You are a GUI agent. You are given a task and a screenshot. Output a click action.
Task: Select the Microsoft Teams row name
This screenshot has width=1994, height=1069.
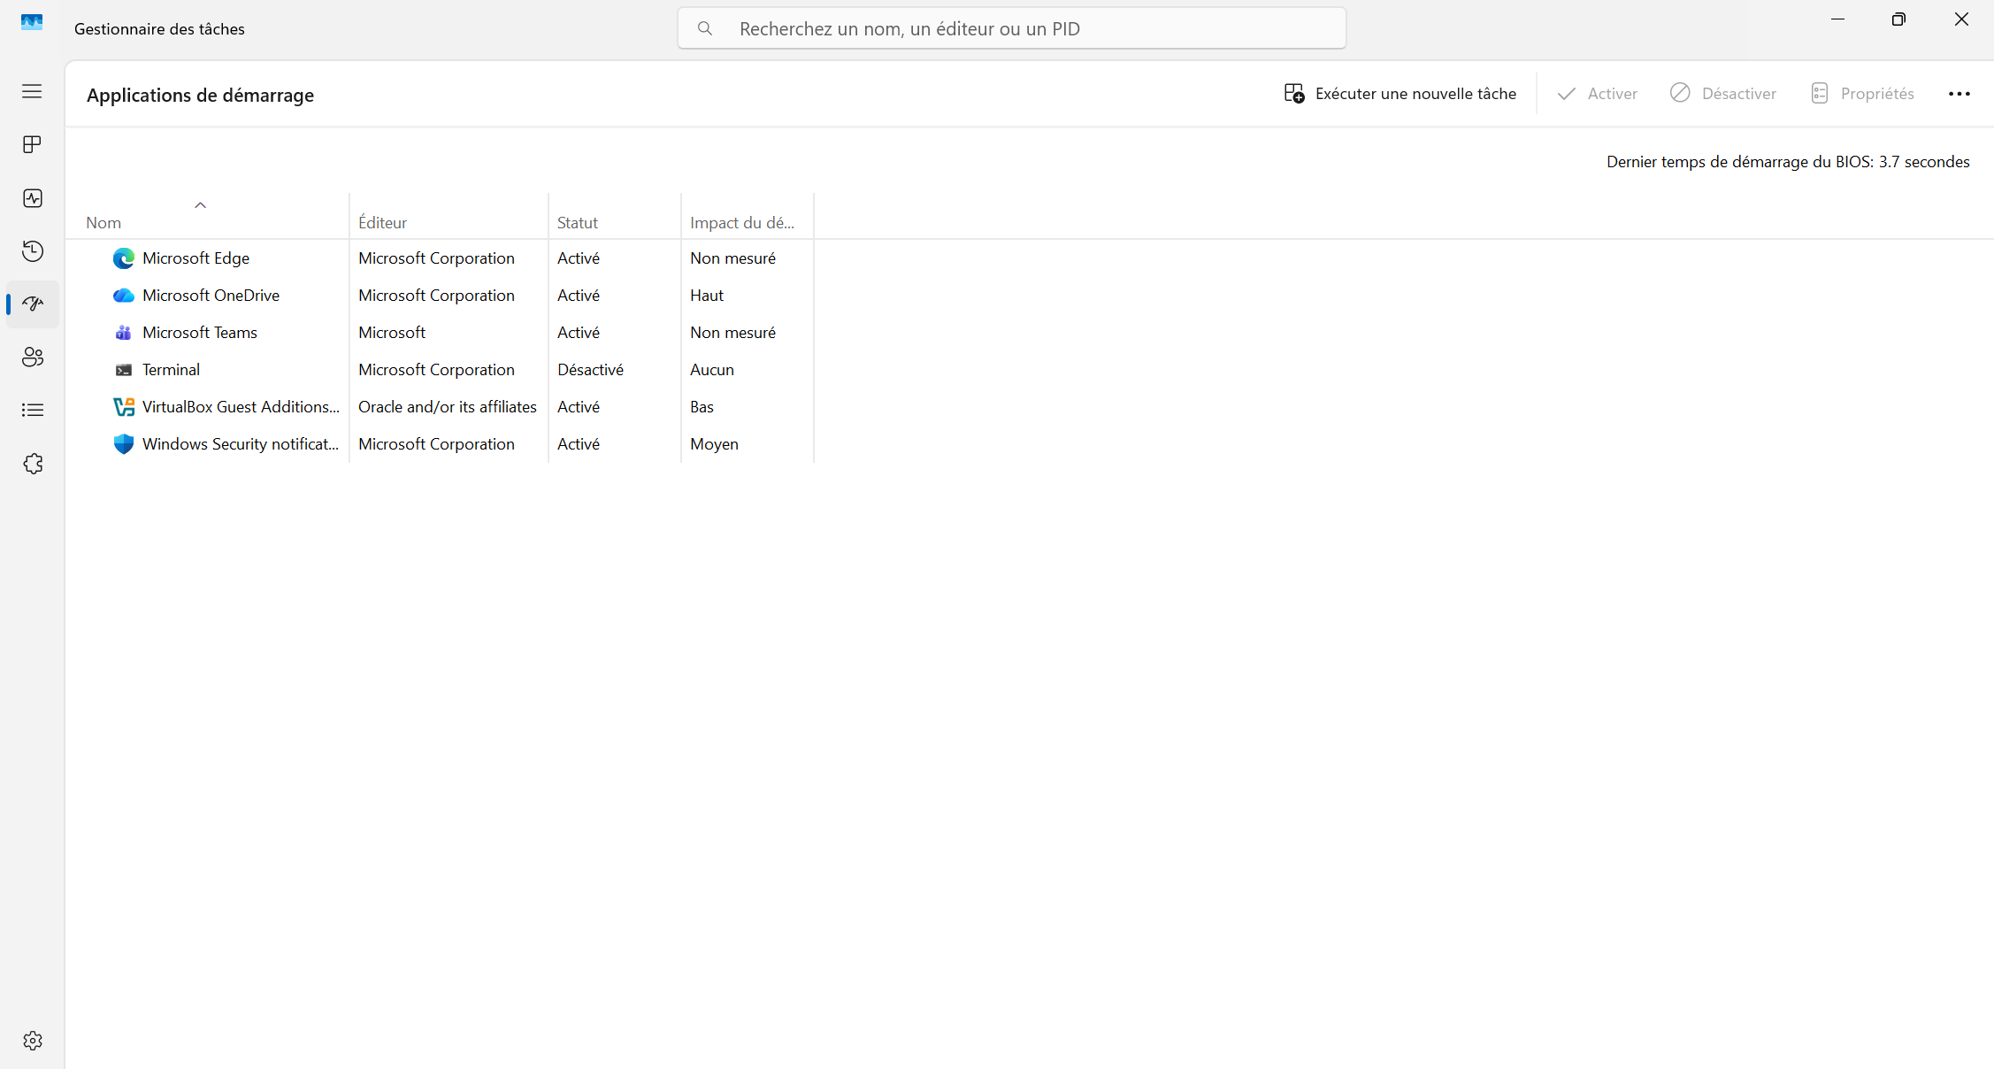click(x=200, y=333)
